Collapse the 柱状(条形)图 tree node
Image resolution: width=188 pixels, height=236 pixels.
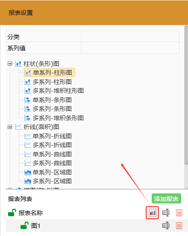coord(10,64)
